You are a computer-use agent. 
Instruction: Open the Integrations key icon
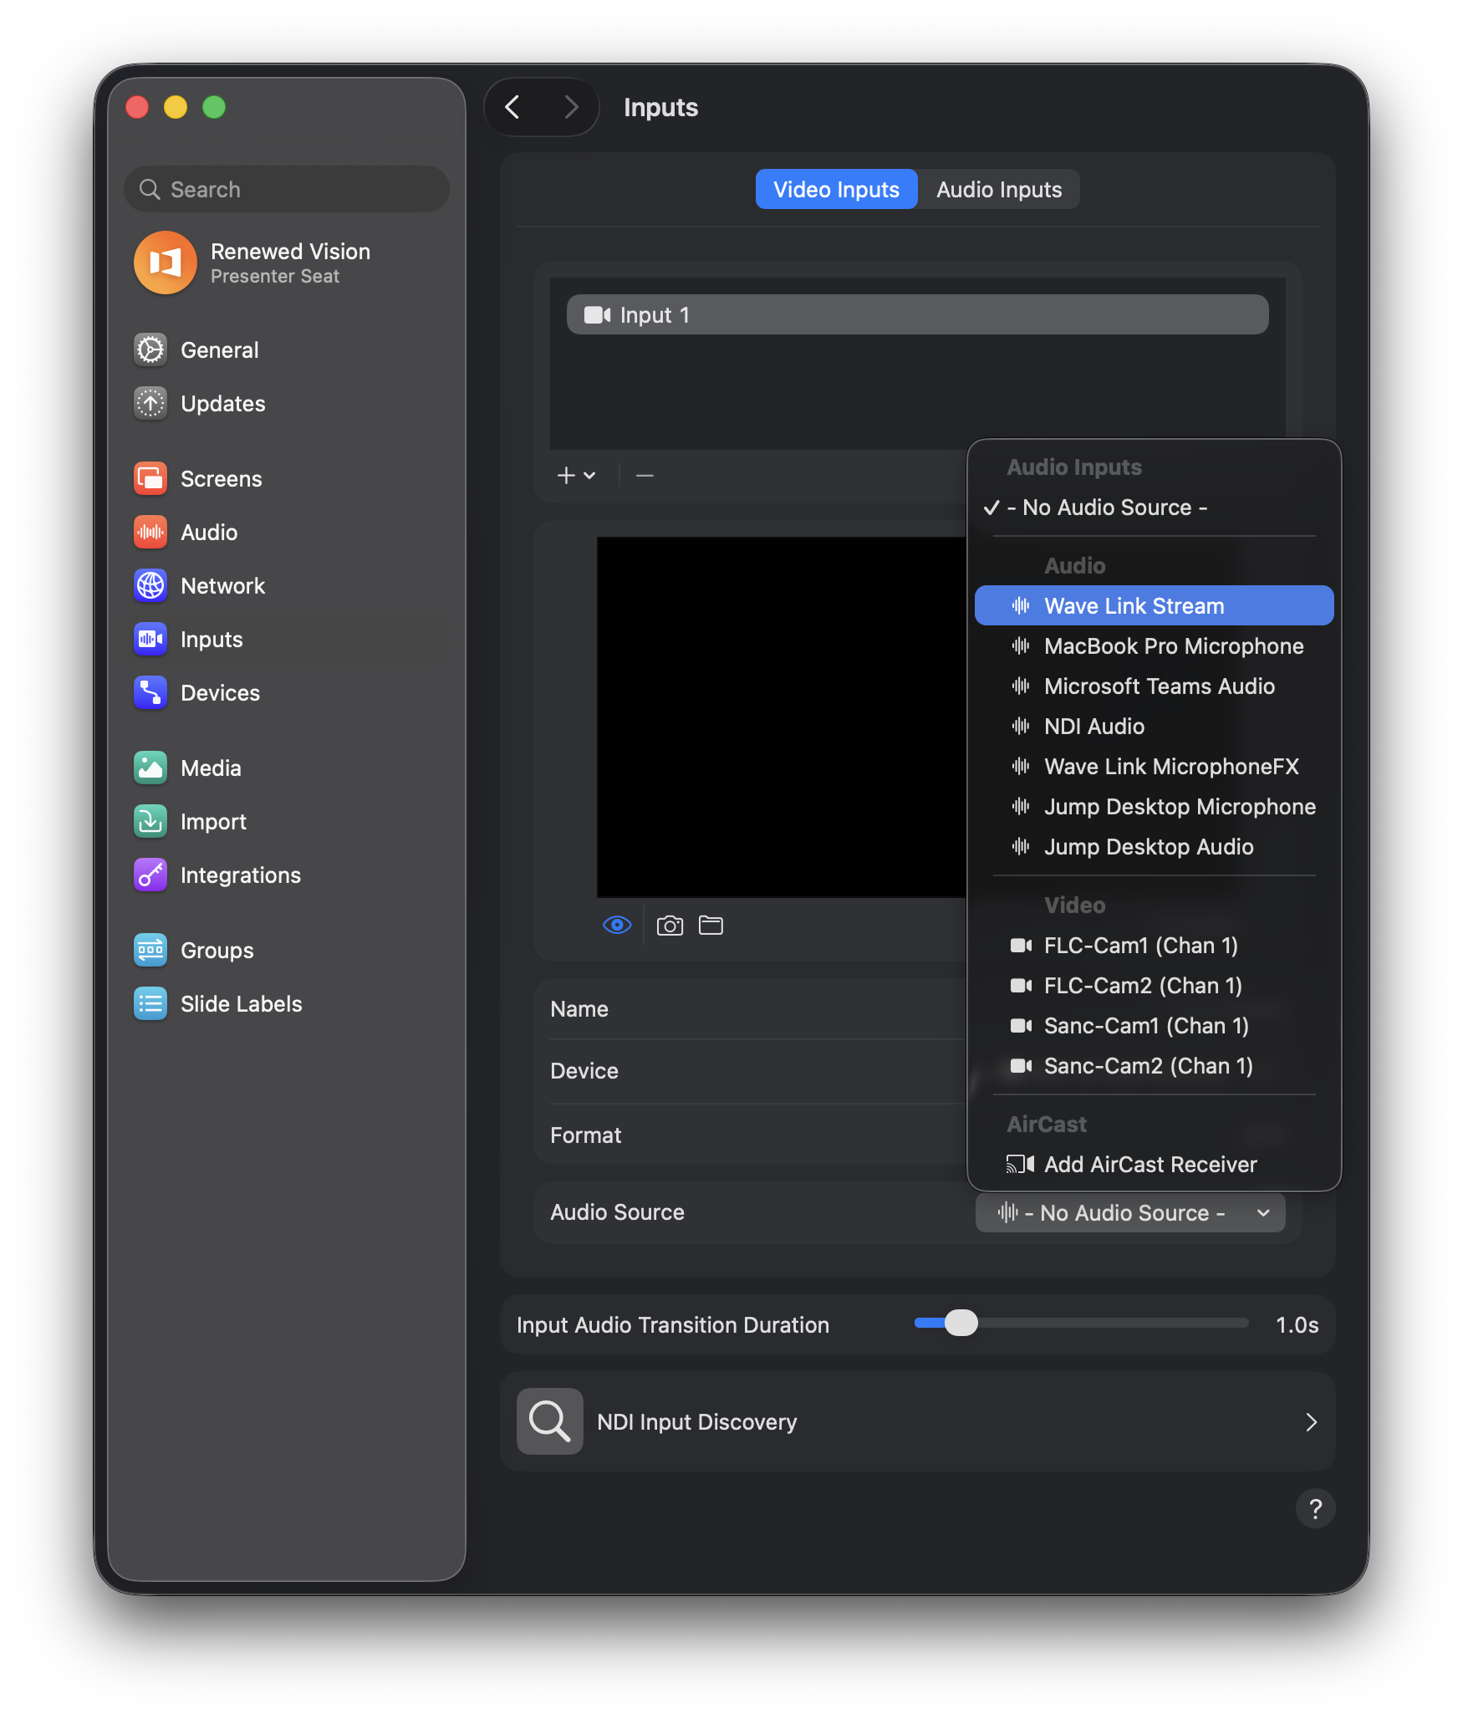(150, 875)
